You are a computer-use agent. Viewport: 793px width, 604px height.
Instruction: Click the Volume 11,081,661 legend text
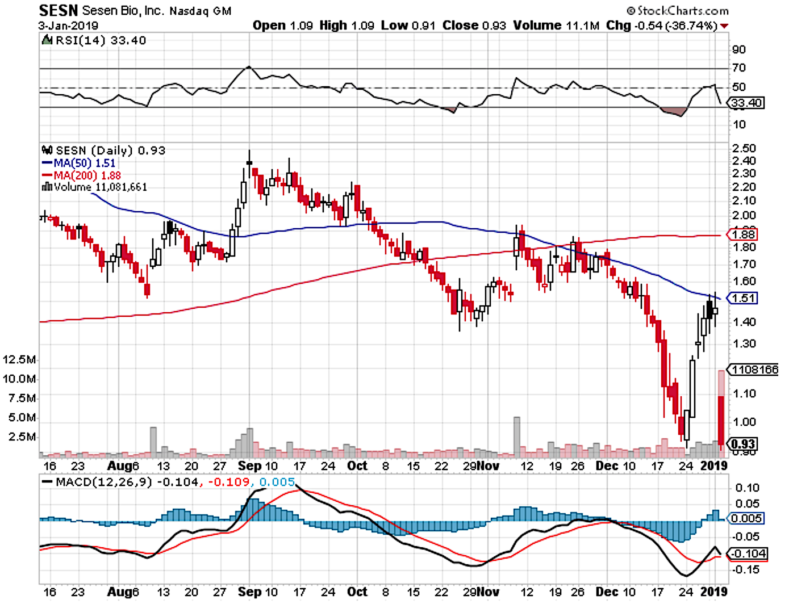[101, 187]
